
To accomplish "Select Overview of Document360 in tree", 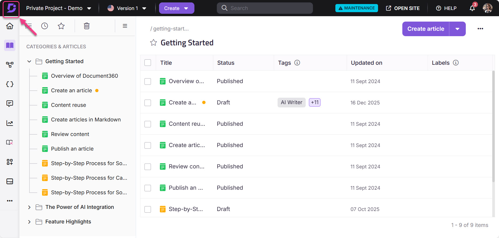I will point(84,76).
